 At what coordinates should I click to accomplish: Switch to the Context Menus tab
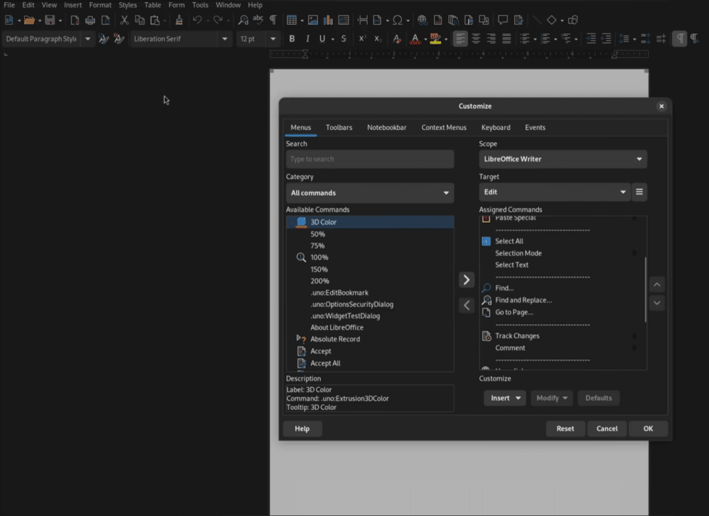pyautogui.click(x=444, y=127)
